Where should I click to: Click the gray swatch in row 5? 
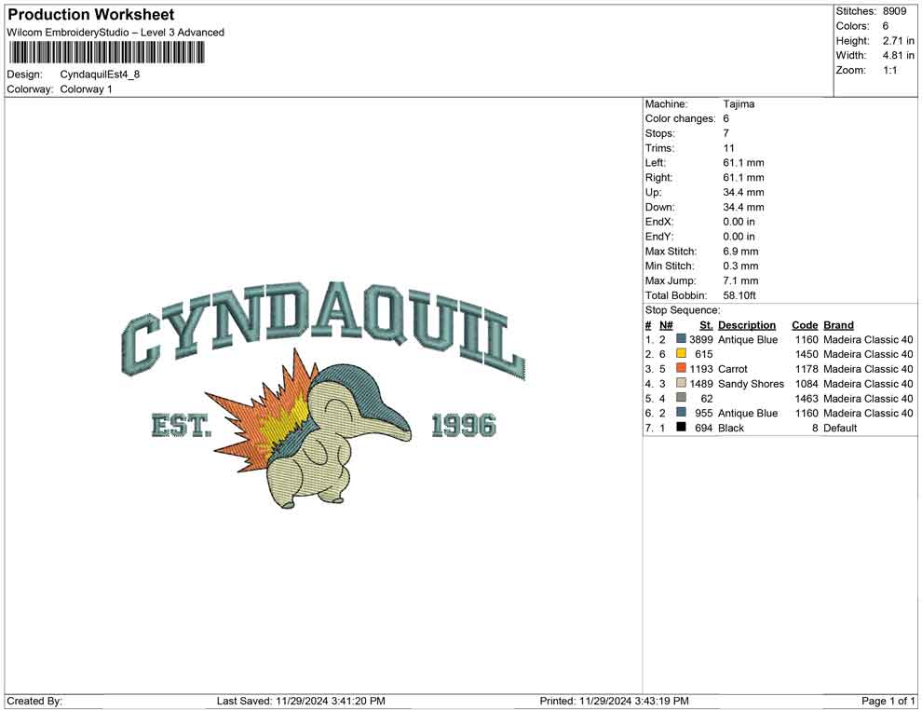(x=681, y=398)
